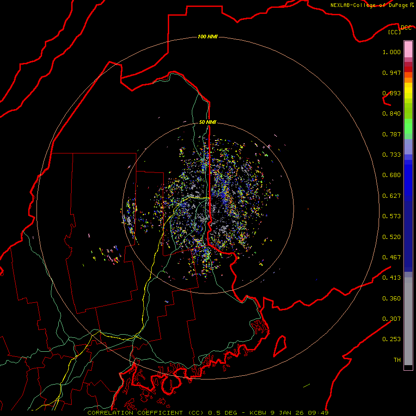
Task: Click the 0.467 legend value
Action: (392, 257)
